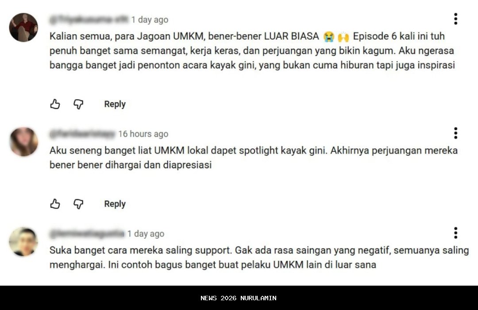Image resolution: width=478 pixels, height=310 pixels.
Task: Like the comment about Jagoan UMKM Episode 6
Action: [55, 104]
